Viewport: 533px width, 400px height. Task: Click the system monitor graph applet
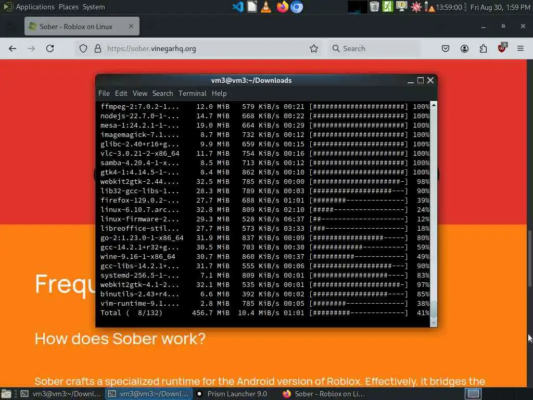coord(357,7)
